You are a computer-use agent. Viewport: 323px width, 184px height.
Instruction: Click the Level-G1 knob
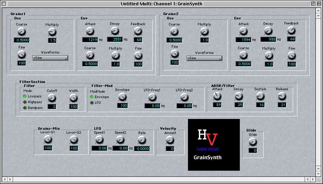pyautogui.click(x=48, y=140)
